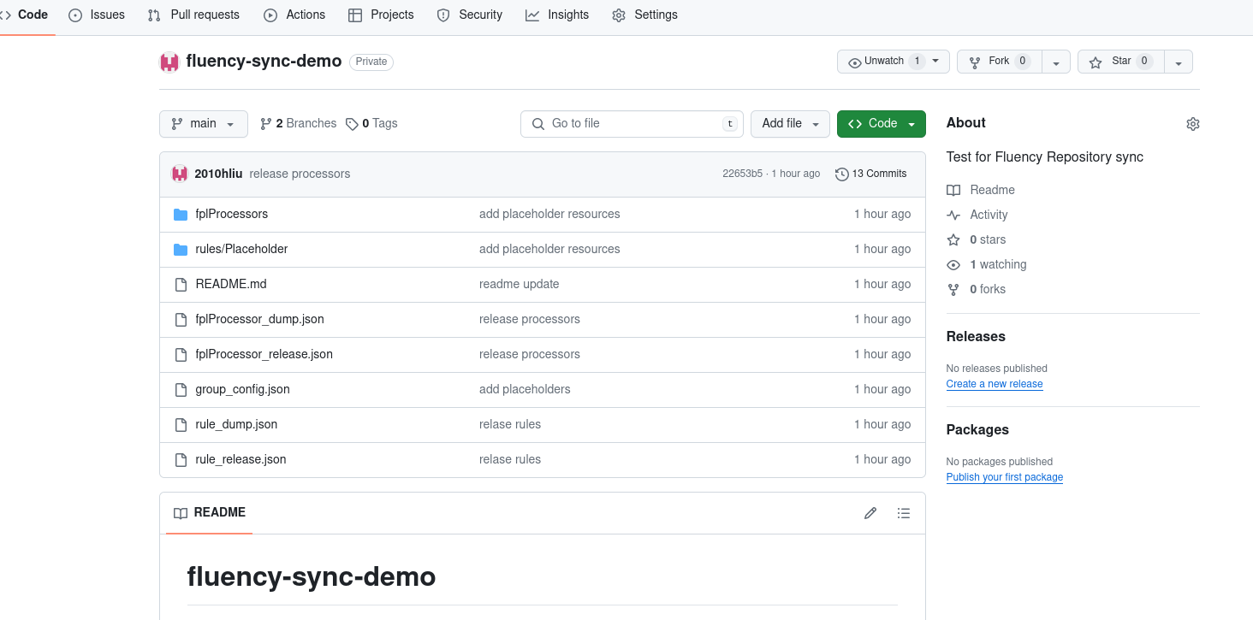Open the readme update commit message

(x=519, y=284)
